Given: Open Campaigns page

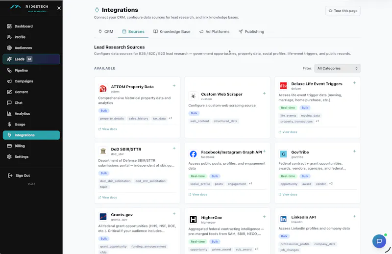Looking at the screenshot, I should 31,81.
